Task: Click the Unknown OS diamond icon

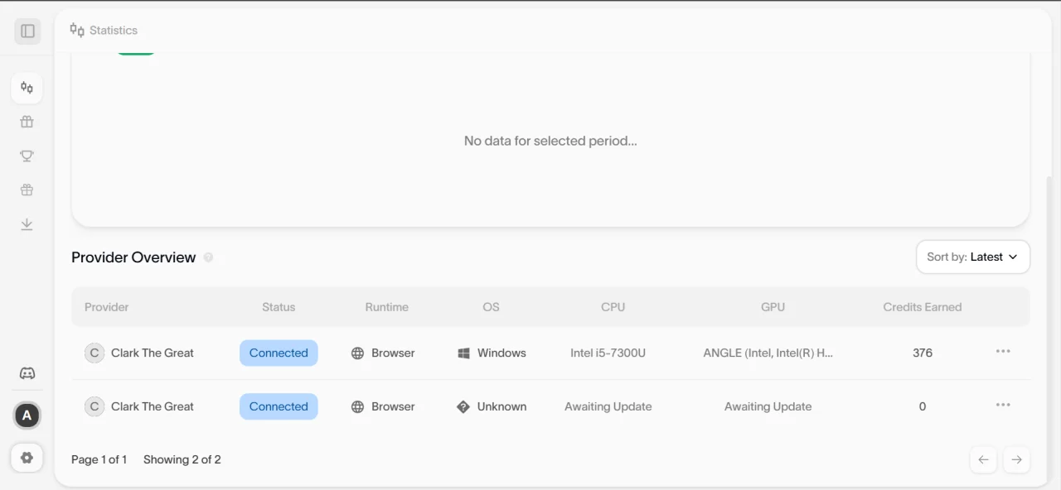Action: click(x=463, y=407)
